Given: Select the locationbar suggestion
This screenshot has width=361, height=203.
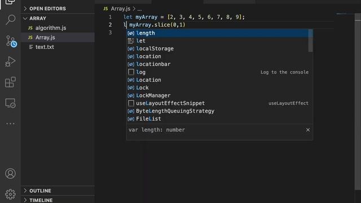Looking at the screenshot, I should [x=218, y=64].
